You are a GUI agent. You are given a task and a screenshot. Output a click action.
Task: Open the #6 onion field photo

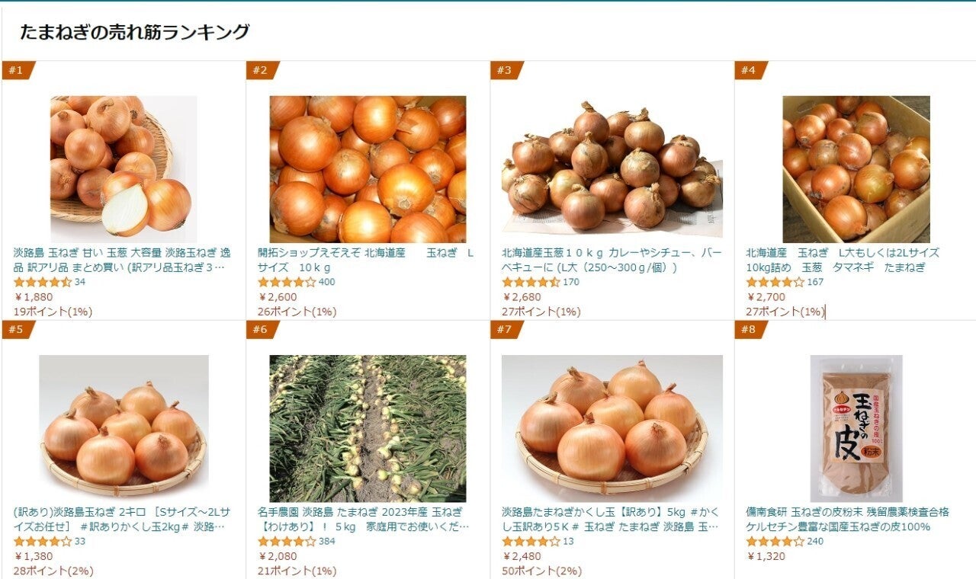click(x=368, y=428)
